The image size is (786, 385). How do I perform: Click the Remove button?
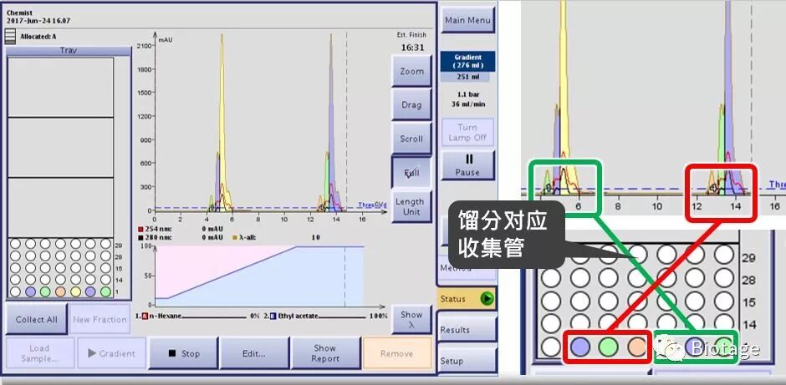(x=396, y=353)
